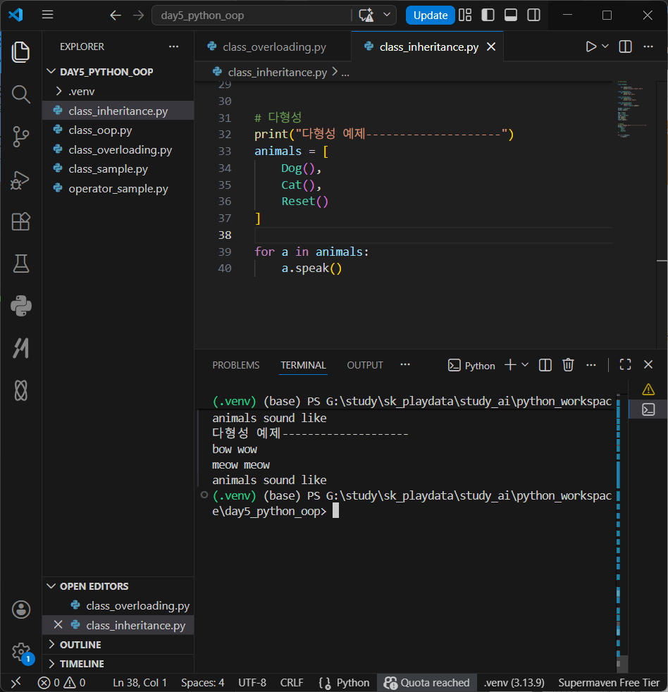Open the Accounts menu icon

tap(20, 610)
